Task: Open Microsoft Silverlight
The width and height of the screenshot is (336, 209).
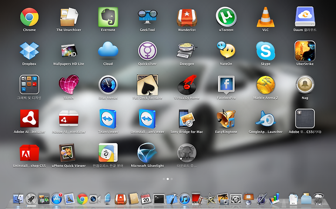Action: (147, 152)
